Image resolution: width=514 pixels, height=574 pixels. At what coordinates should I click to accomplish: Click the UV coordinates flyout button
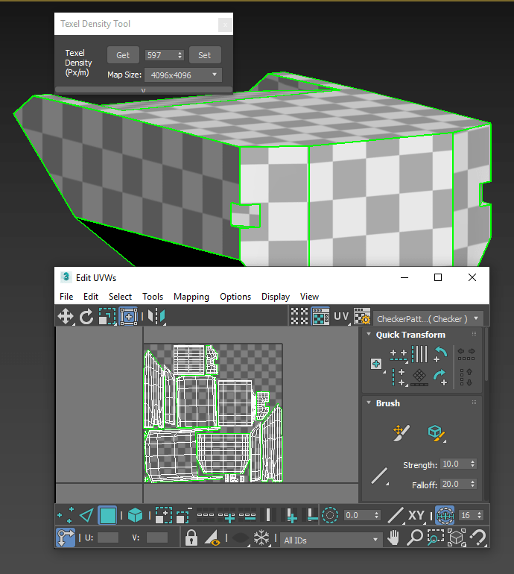pos(341,316)
